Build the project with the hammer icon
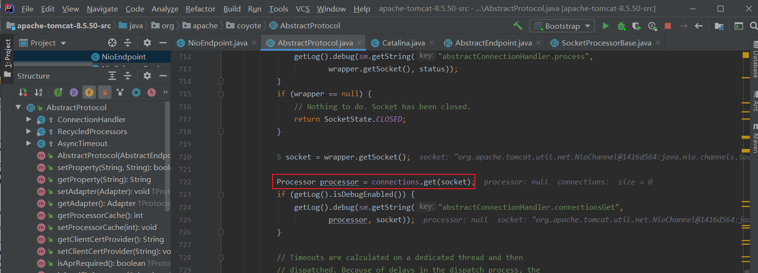Image resolution: width=758 pixels, height=273 pixels. point(518,26)
